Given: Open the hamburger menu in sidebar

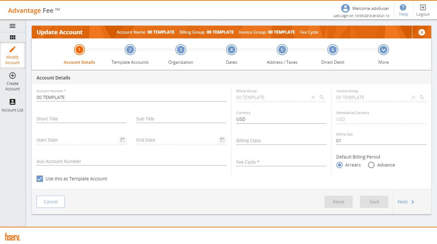Looking at the screenshot, I should coord(13,26).
